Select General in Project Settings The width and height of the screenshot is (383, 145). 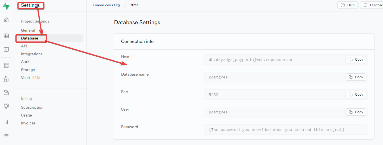[28, 30]
